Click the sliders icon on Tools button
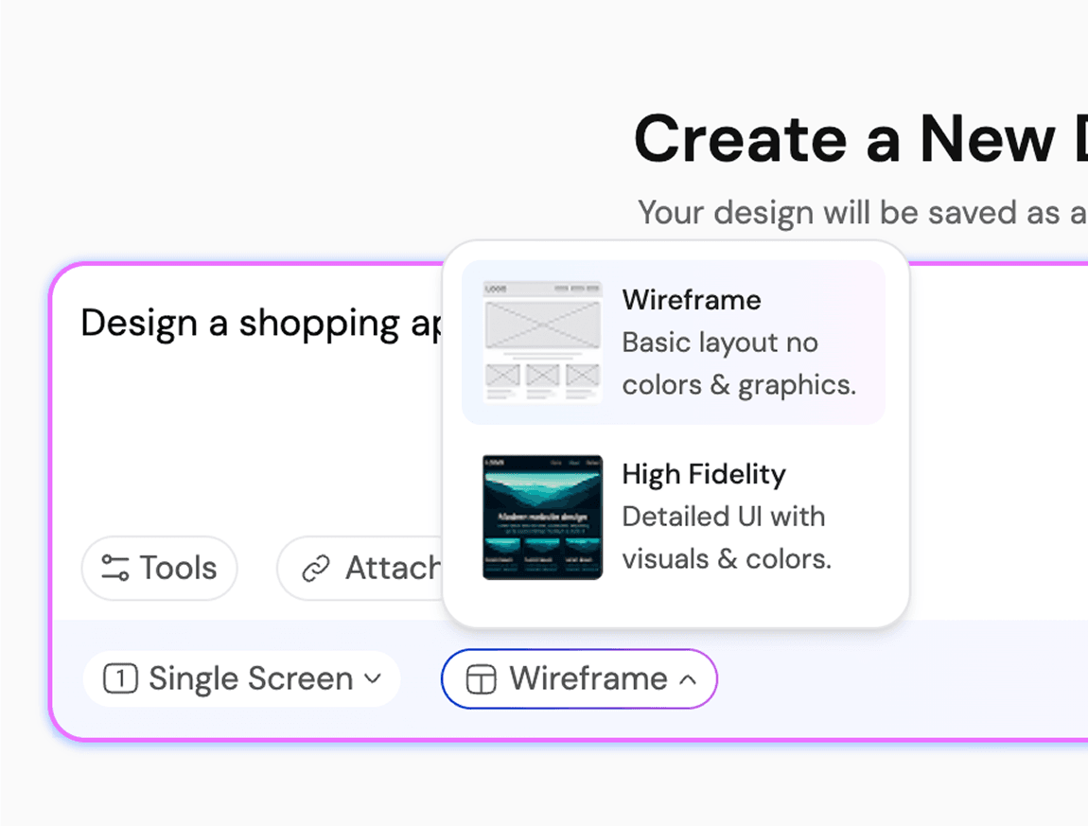This screenshot has height=826, width=1088. point(114,569)
